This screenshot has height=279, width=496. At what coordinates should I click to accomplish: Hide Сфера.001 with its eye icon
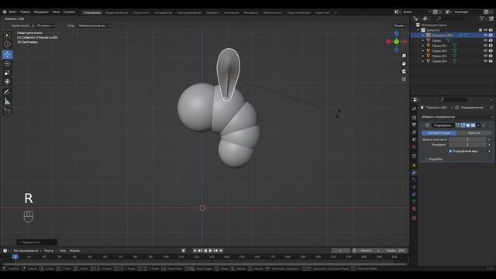tap(486, 46)
